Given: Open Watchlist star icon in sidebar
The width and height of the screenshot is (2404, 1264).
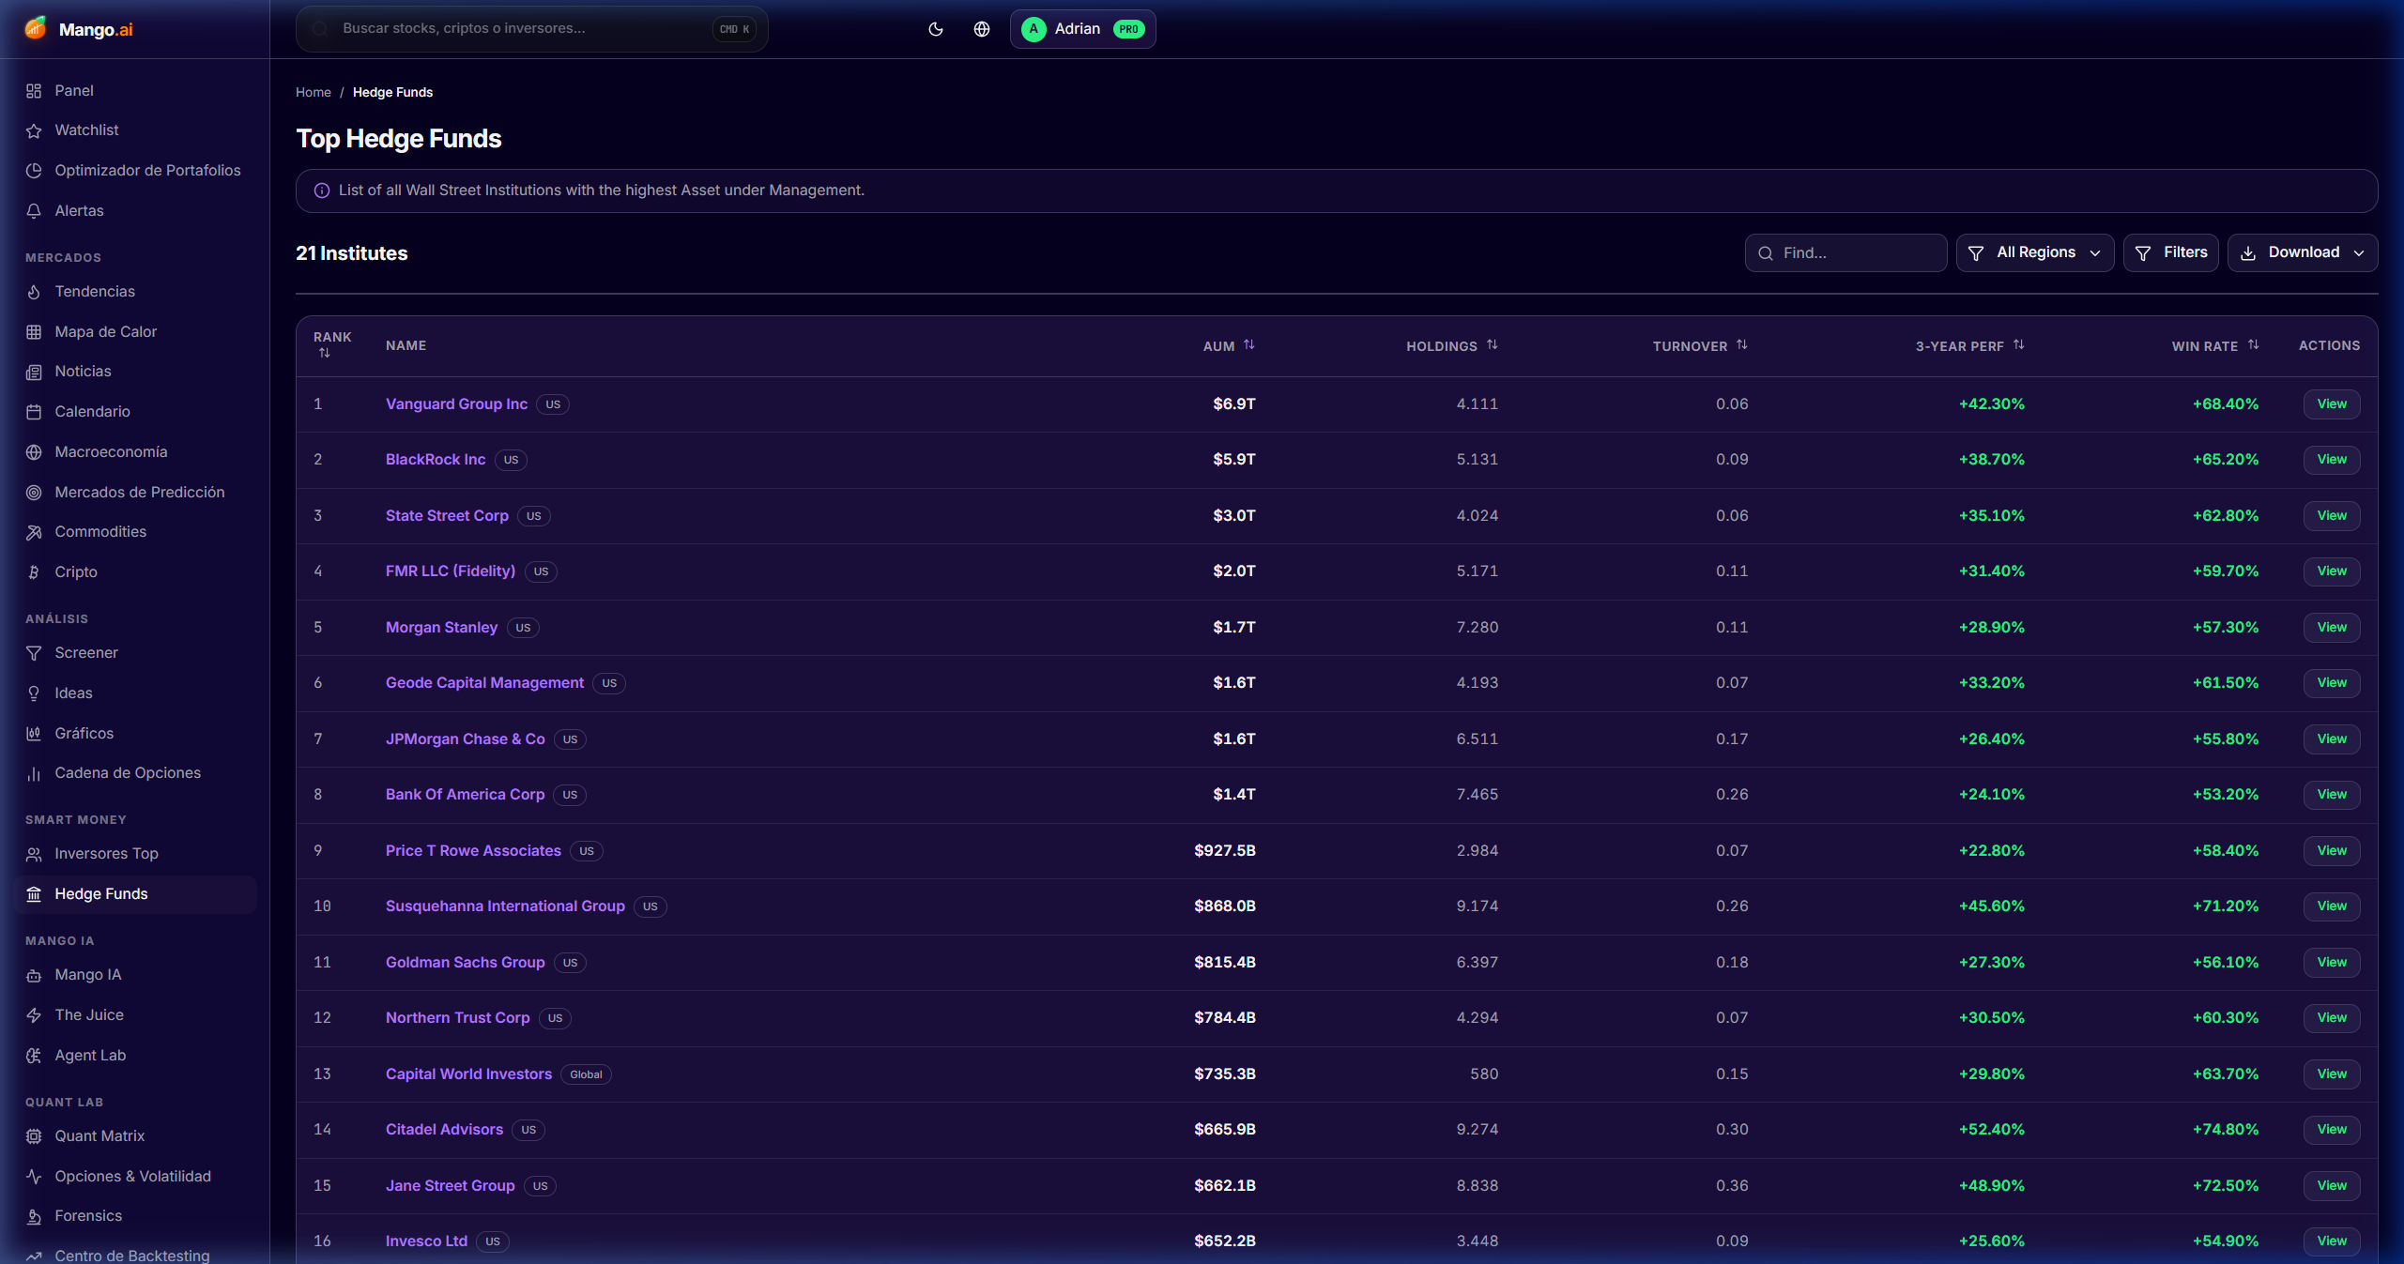Looking at the screenshot, I should pyautogui.click(x=34, y=130).
